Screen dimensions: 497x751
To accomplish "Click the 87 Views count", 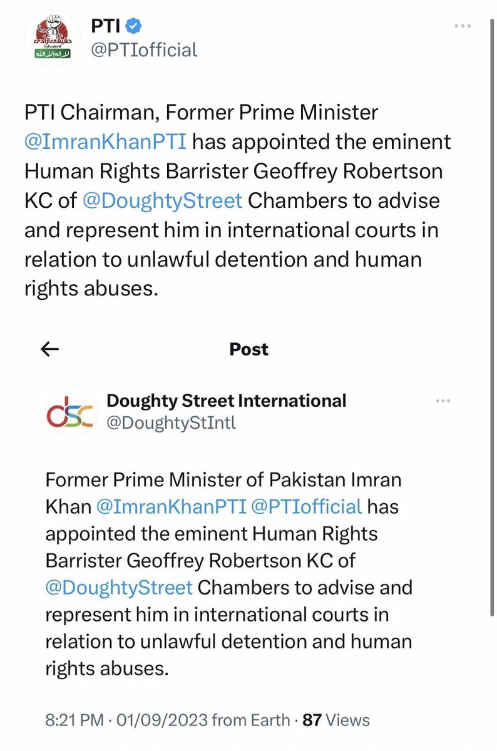I will pyautogui.click(x=336, y=720).
